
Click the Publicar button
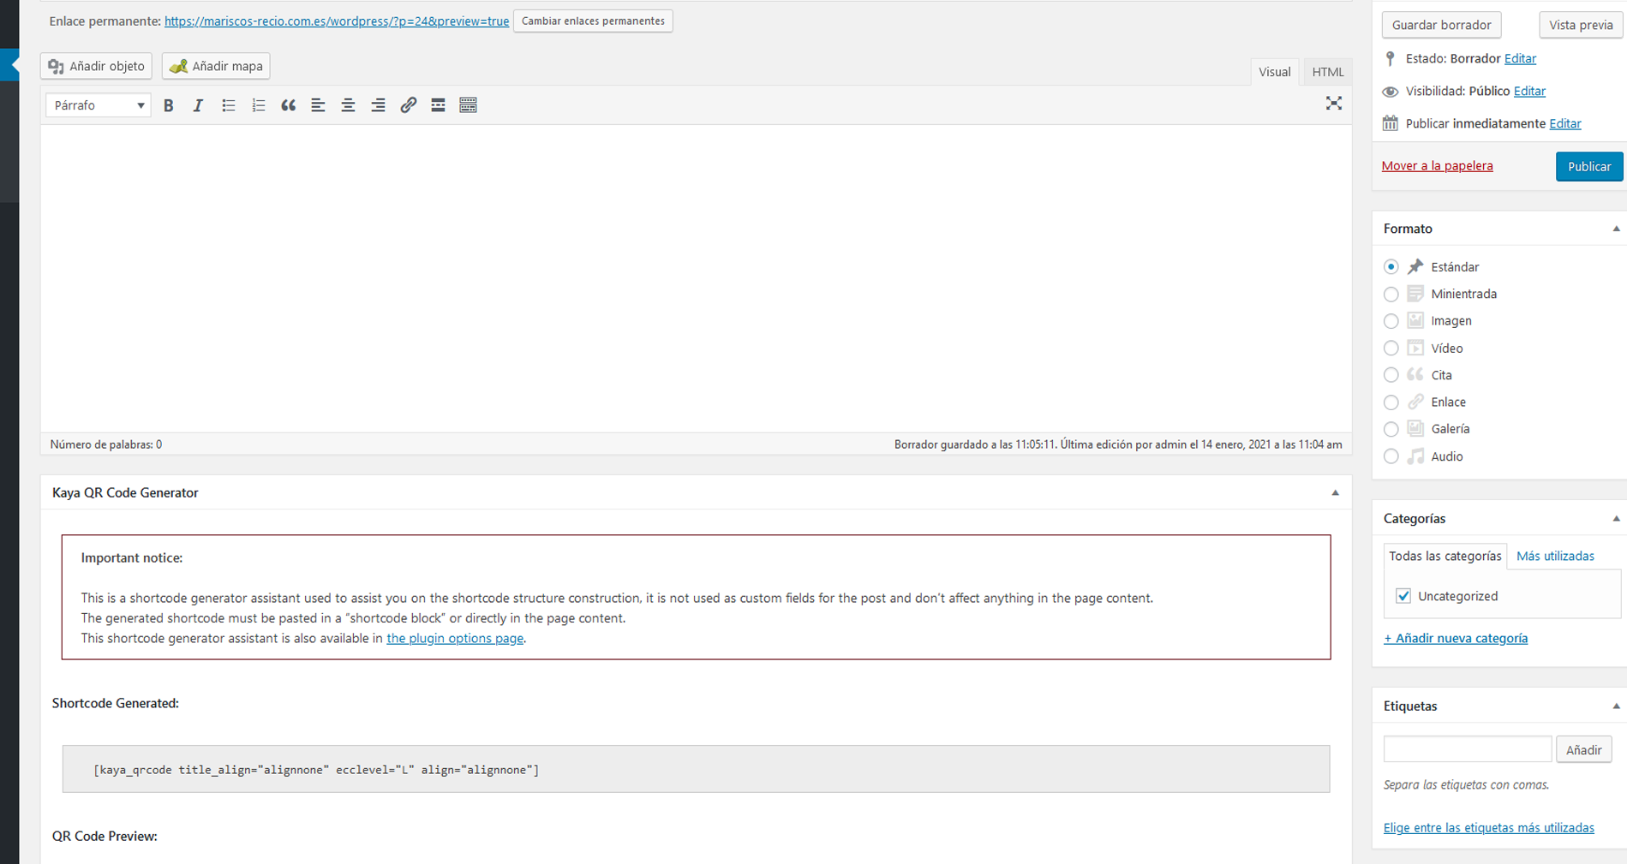(1589, 167)
